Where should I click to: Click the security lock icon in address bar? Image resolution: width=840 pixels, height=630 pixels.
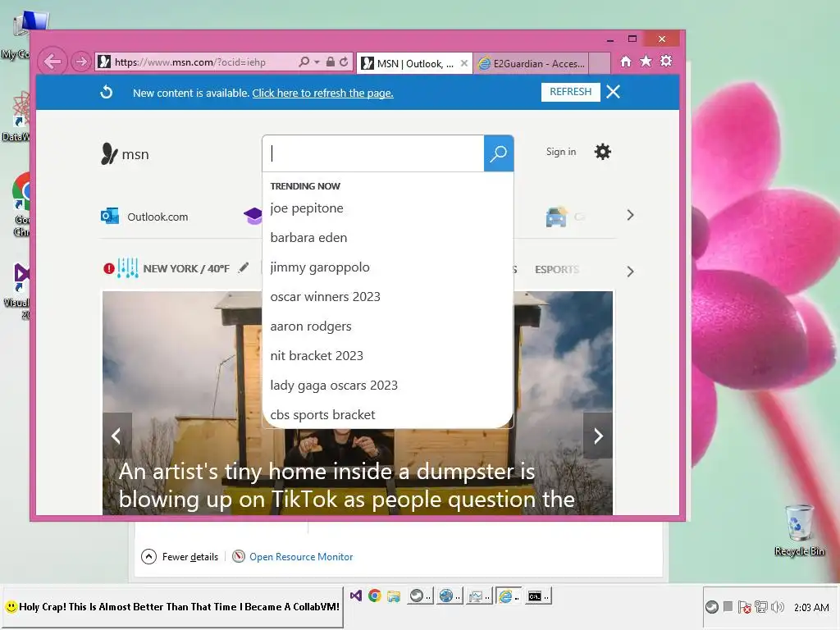coord(331,62)
